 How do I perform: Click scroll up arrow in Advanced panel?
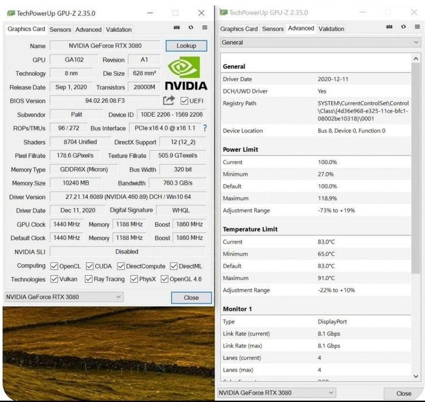[x=416, y=59]
